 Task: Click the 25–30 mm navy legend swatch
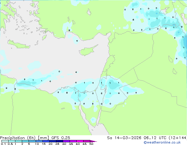[59, 141]
